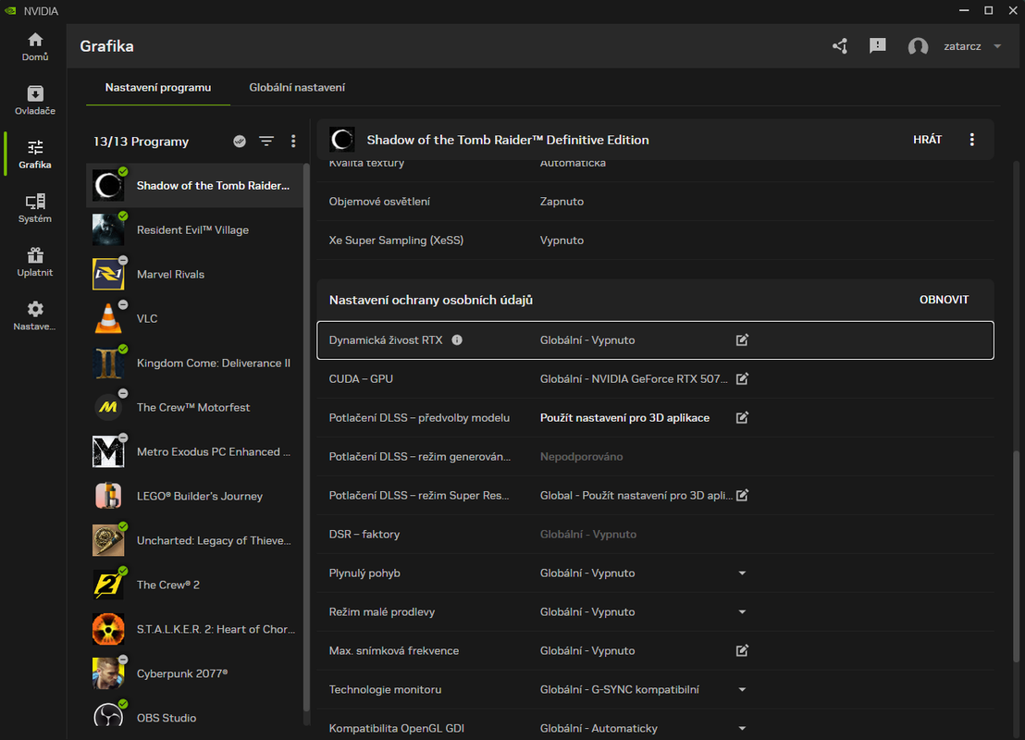1025x740 pixels.
Task: Open the feedback notification icon
Action: (x=877, y=46)
